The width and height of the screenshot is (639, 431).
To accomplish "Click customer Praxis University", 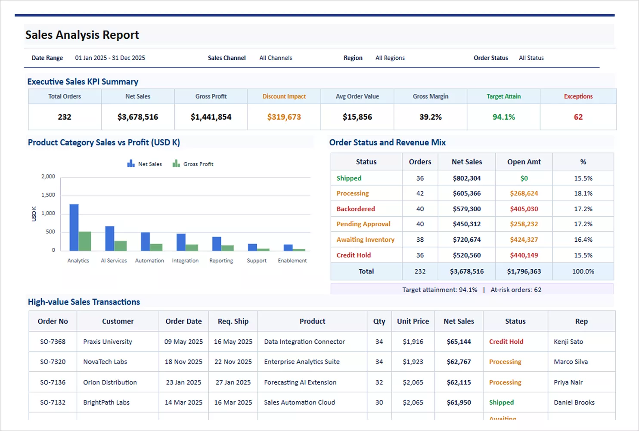I will pos(108,342).
